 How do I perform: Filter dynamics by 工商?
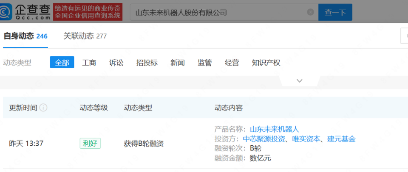click(x=89, y=63)
